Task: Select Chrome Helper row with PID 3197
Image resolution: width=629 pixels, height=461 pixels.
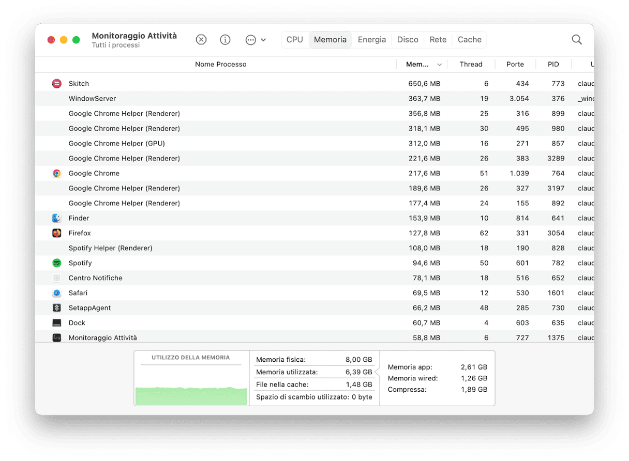Action: pyautogui.click(x=314, y=189)
